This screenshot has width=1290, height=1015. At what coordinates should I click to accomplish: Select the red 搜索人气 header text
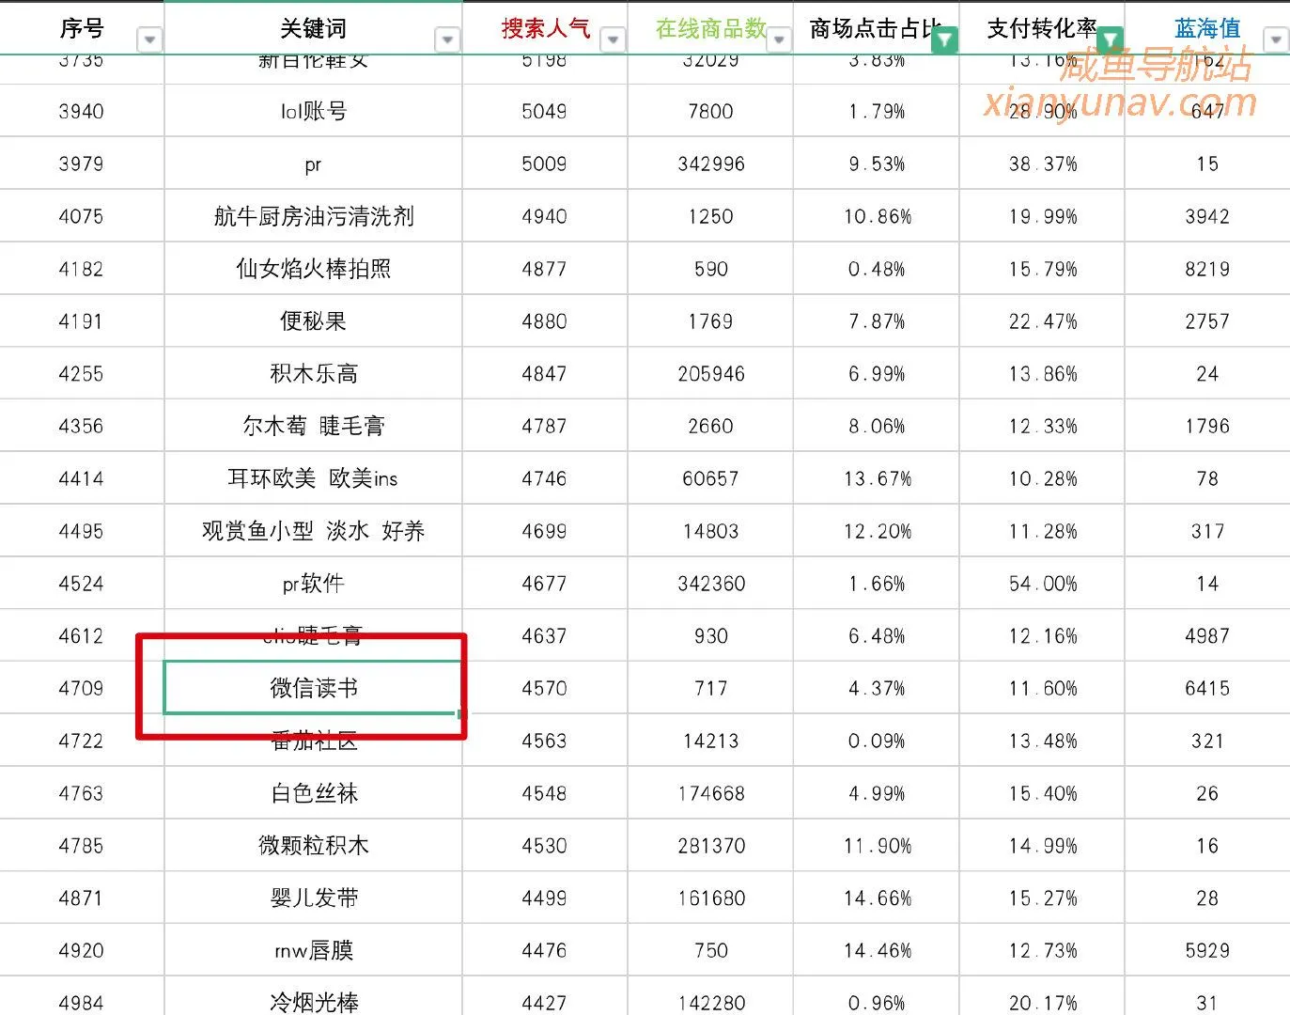(x=545, y=28)
